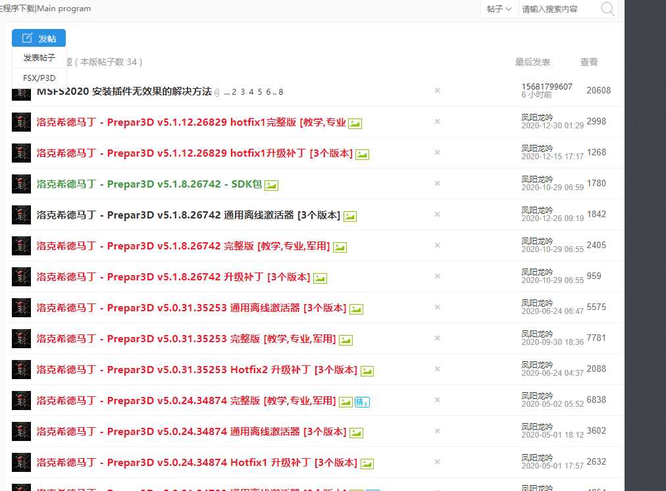The height and width of the screenshot is (491, 666).
Task: Click the 最后发表 column header
Action: click(532, 62)
